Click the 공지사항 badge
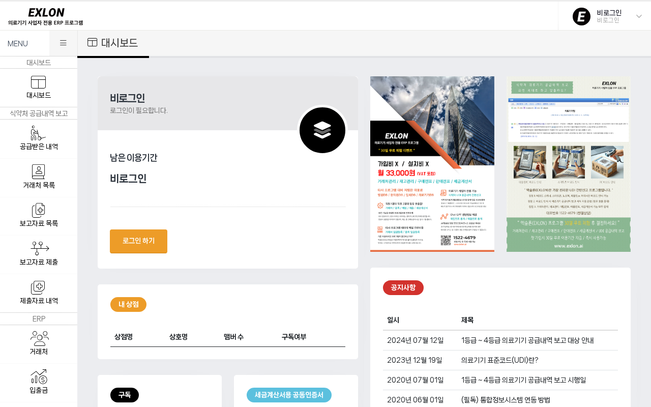Image resolution: width=651 pixels, height=407 pixels. (403, 287)
